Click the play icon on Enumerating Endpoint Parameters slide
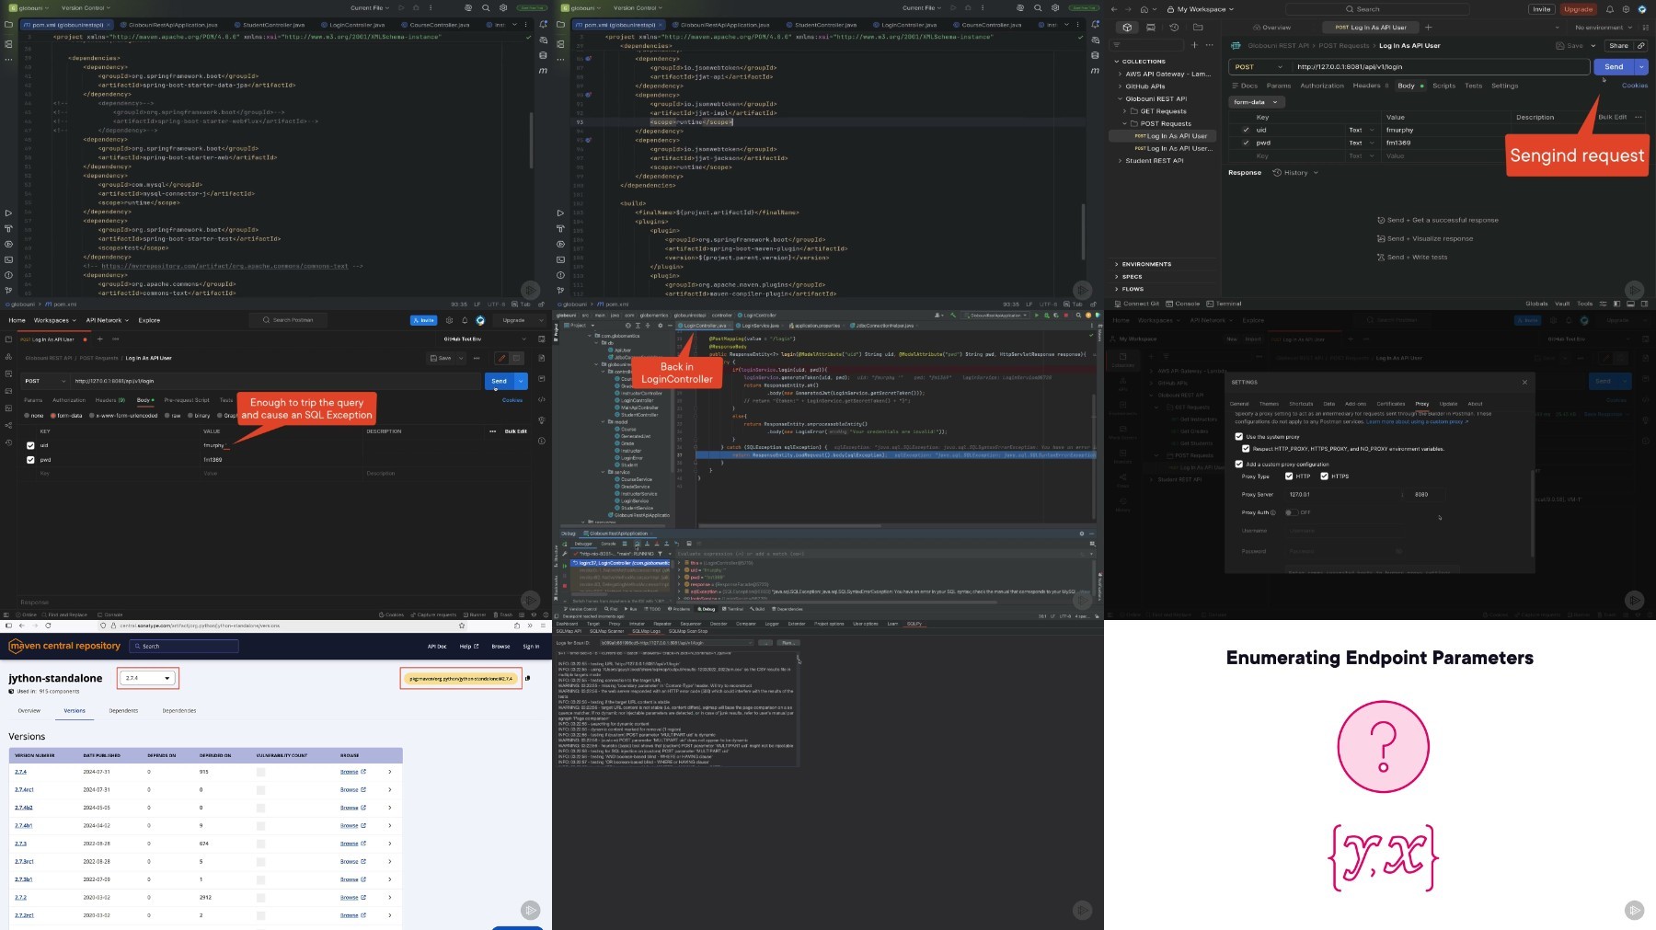 [1634, 910]
